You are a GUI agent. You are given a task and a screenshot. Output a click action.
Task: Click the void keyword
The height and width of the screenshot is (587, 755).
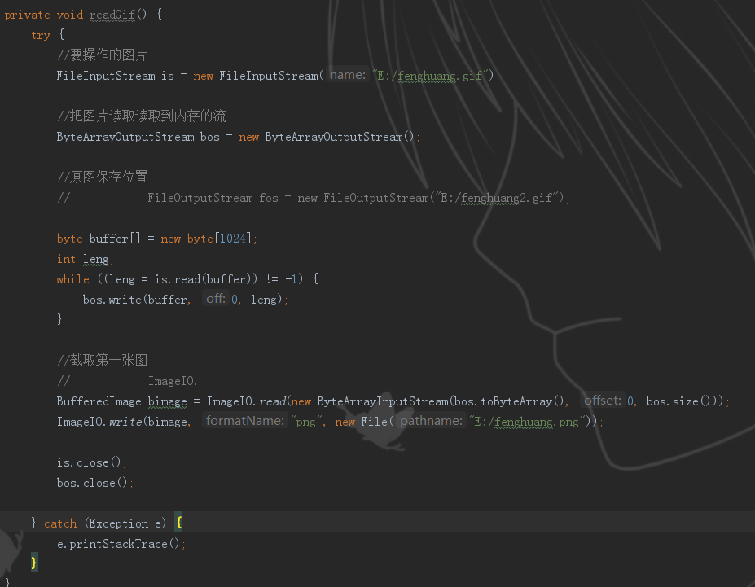click(x=70, y=15)
